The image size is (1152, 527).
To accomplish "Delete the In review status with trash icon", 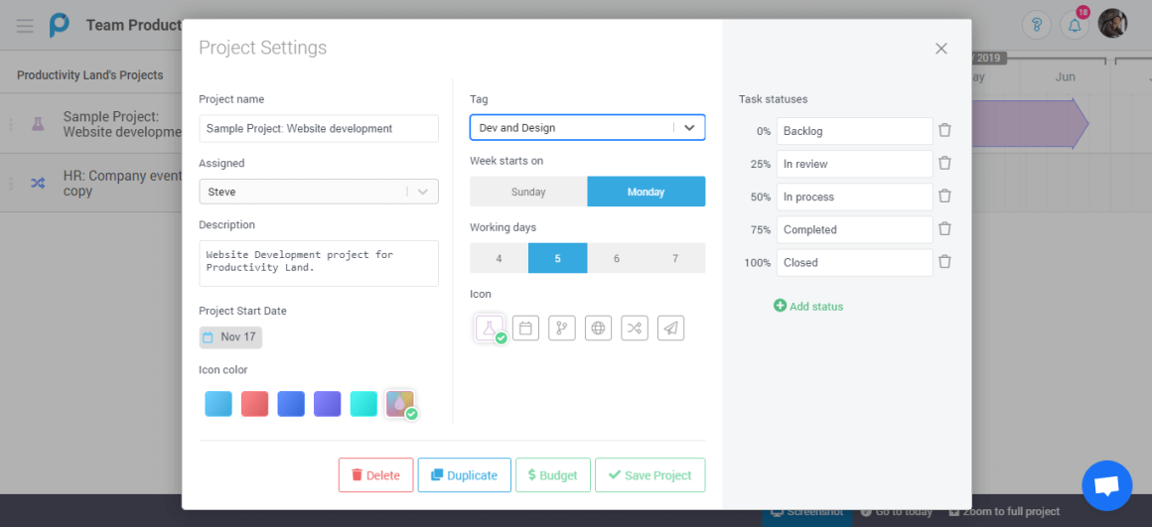I will (944, 164).
